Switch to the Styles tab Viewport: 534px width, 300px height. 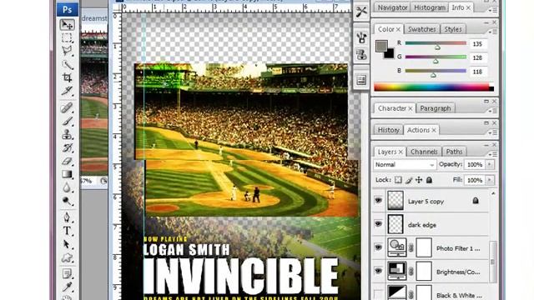(453, 29)
